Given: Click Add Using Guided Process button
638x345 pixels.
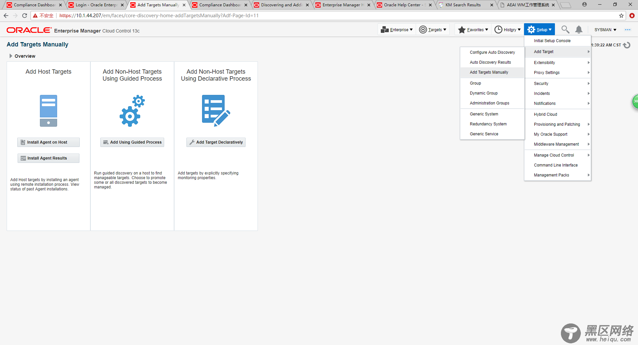Looking at the screenshot, I should pos(132,142).
